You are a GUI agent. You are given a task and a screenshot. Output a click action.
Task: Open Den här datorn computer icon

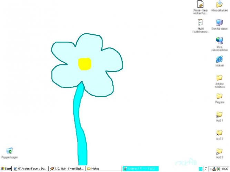(219, 23)
